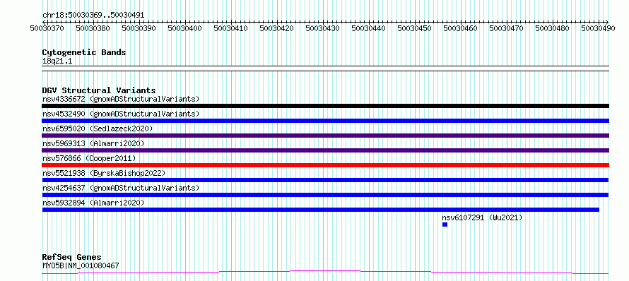Click the blue nsv5932894 Almarri2020 bar
Image resolution: width=629 pixels, height=281 pixels.
(x=321, y=210)
